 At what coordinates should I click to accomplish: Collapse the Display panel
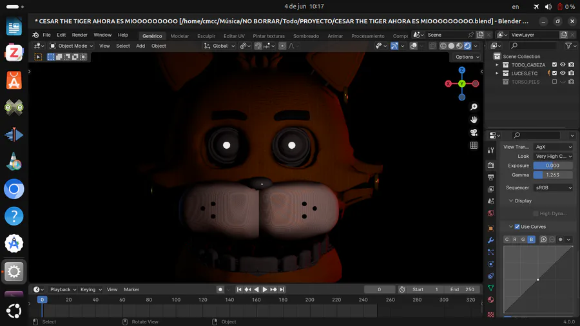[511, 201]
